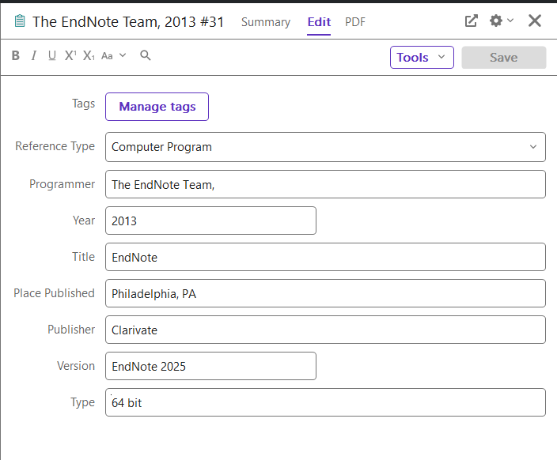
Task: Select the Edit tab
Action: click(x=319, y=22)
